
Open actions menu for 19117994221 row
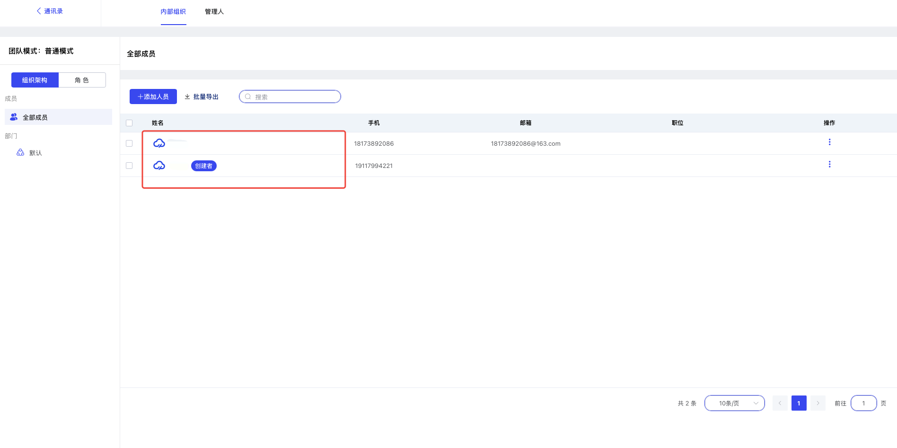pyautogui.click(x=829, y=164)
